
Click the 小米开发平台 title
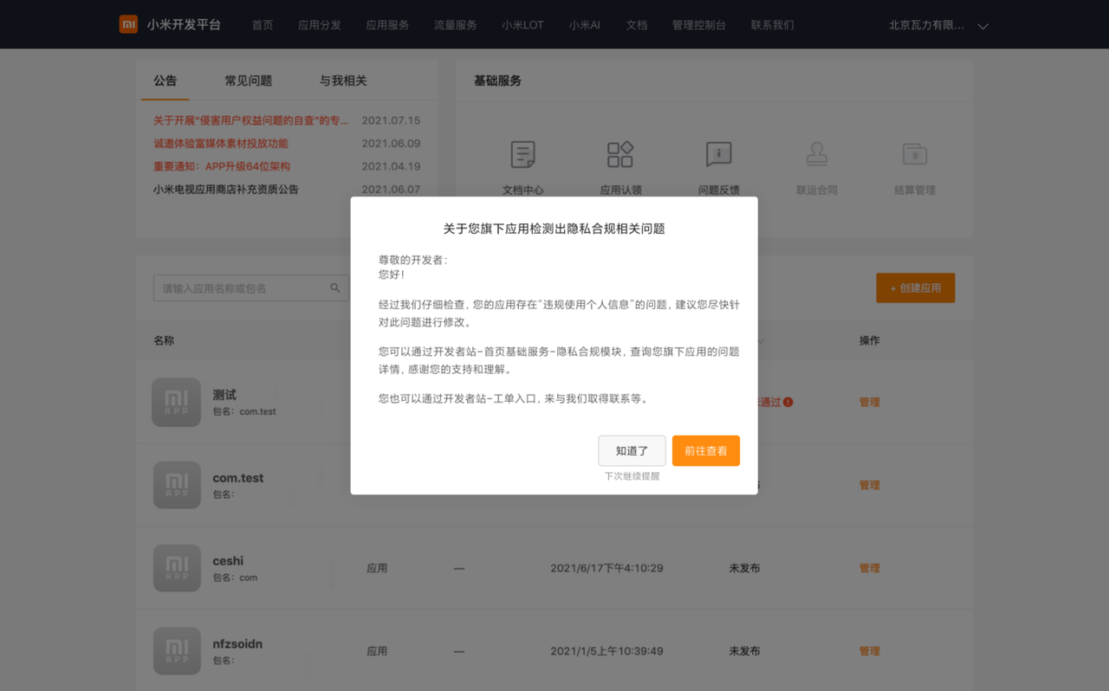pos(184,25)
